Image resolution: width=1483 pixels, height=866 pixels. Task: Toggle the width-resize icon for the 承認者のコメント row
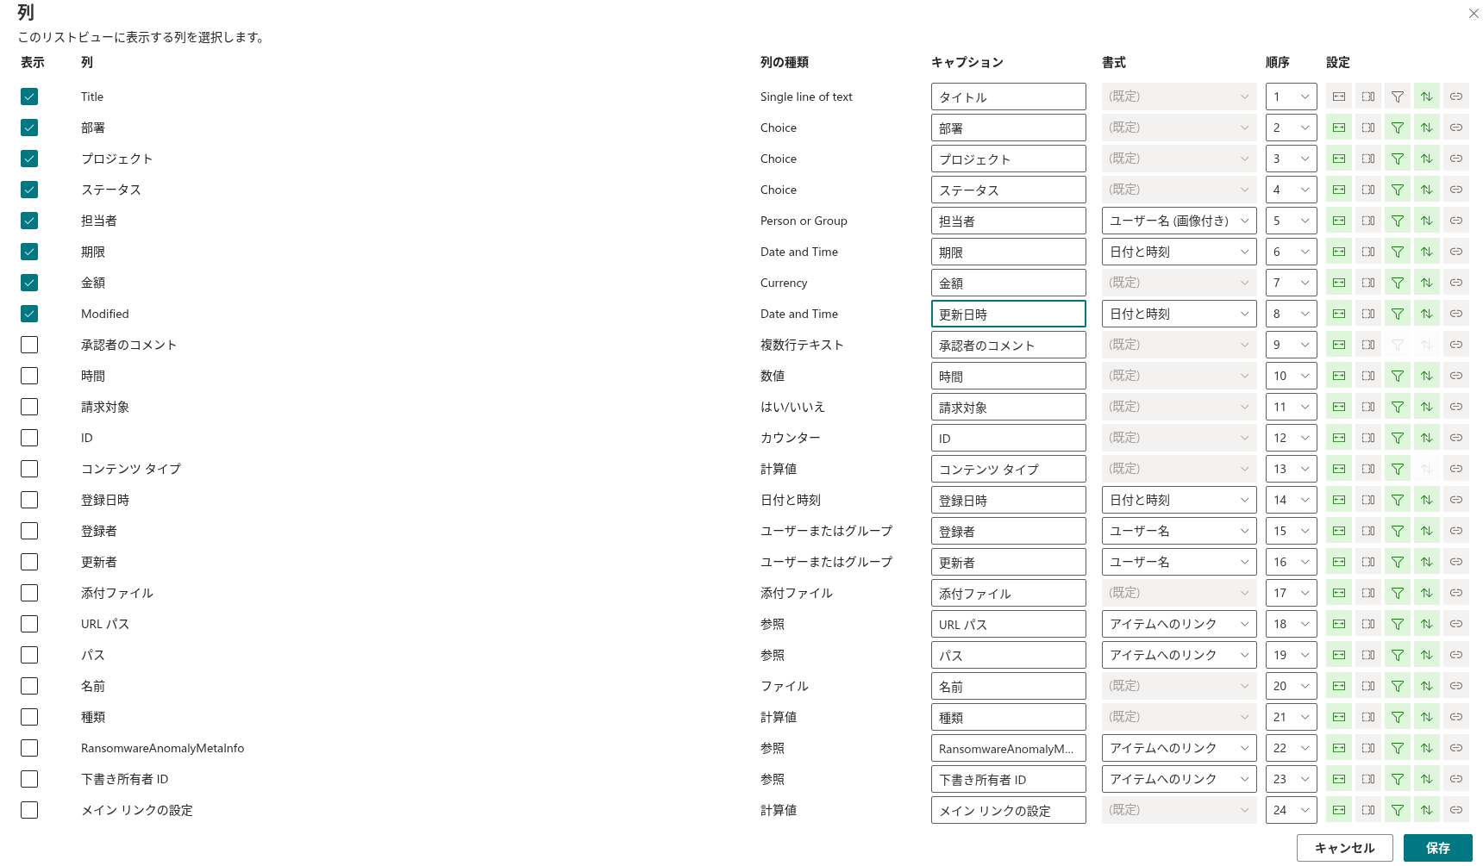pyautogui.click(x=1339, y=345)
